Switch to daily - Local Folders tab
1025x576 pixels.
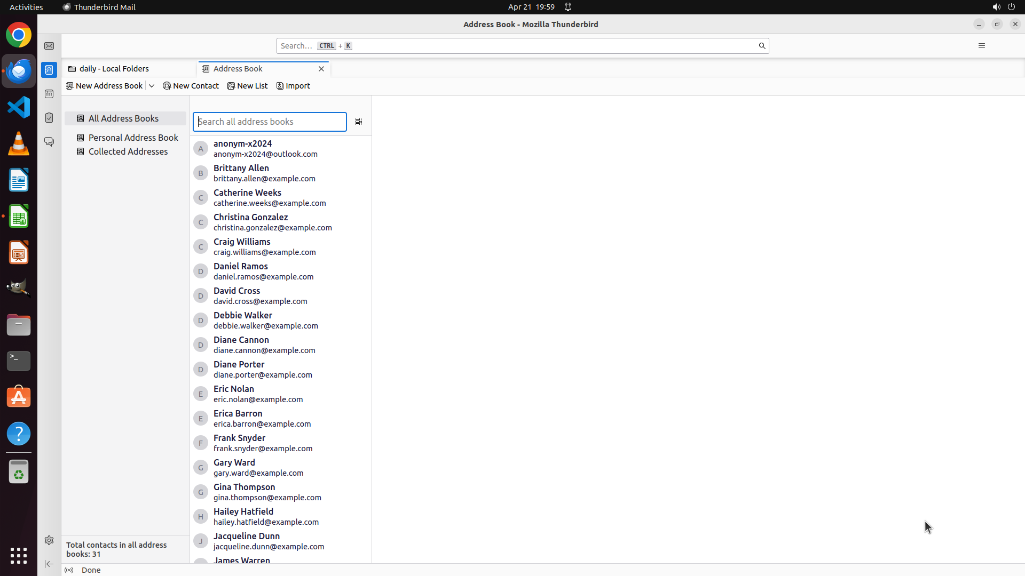coord(114,69)
